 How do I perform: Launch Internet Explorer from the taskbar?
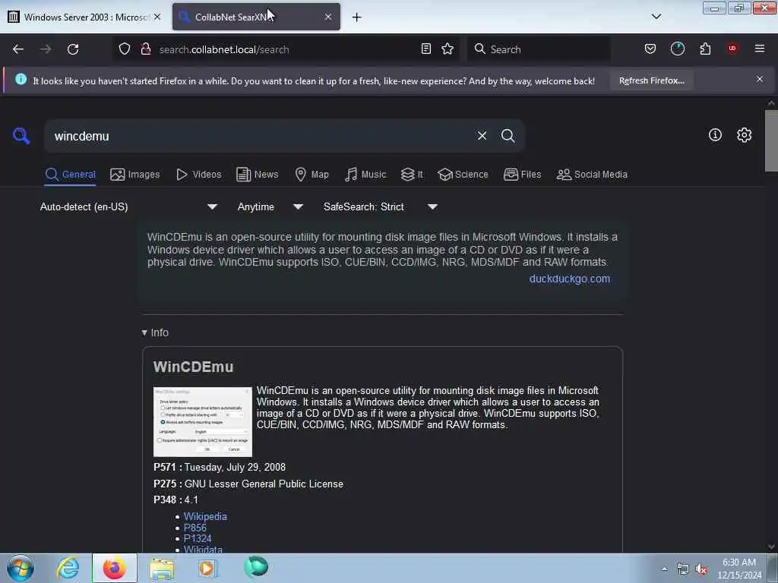(68, 568)
